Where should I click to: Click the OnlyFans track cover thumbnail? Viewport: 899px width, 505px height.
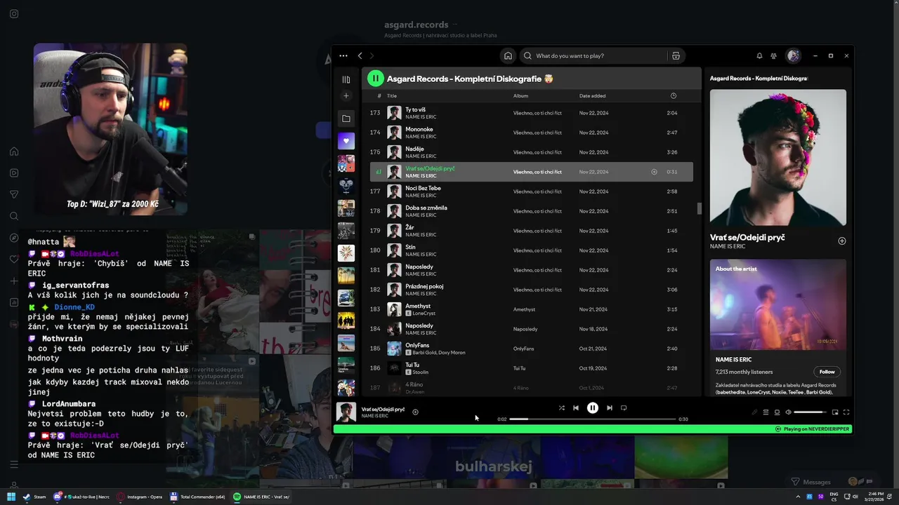[395, 349]
